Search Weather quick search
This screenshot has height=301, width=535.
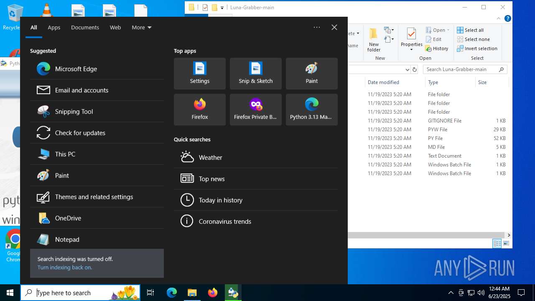[x=256, y=158]
